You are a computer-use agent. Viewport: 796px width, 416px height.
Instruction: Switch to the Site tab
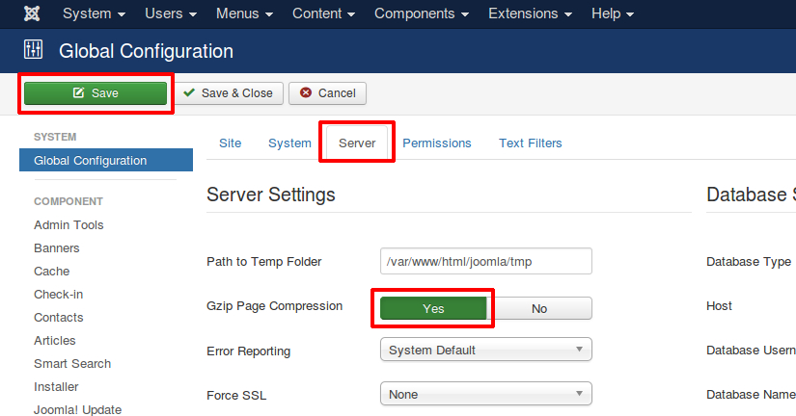coord(230,143)
